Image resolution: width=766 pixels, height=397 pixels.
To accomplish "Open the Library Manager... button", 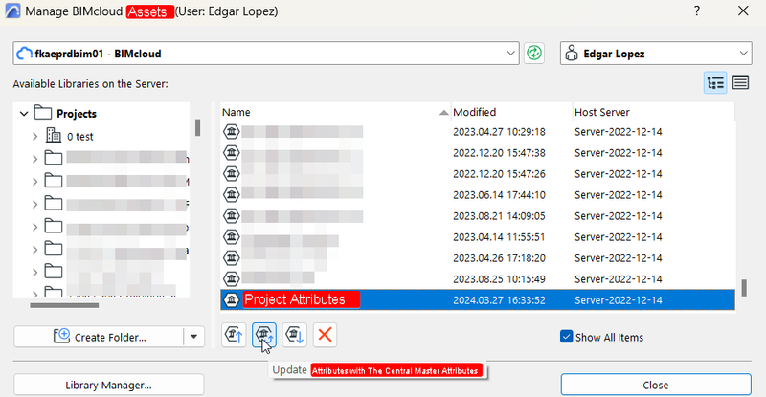I will [x=108, y=386].
